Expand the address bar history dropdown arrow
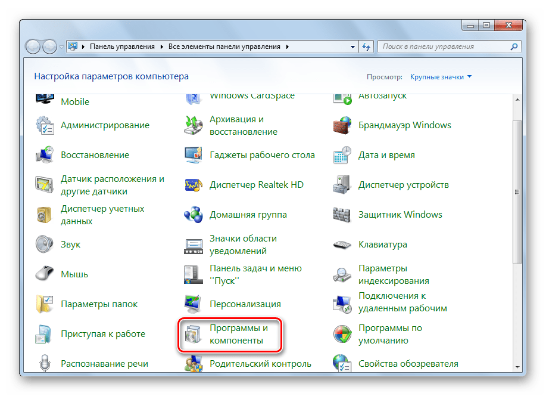The image size is (546, 396). 354,47
